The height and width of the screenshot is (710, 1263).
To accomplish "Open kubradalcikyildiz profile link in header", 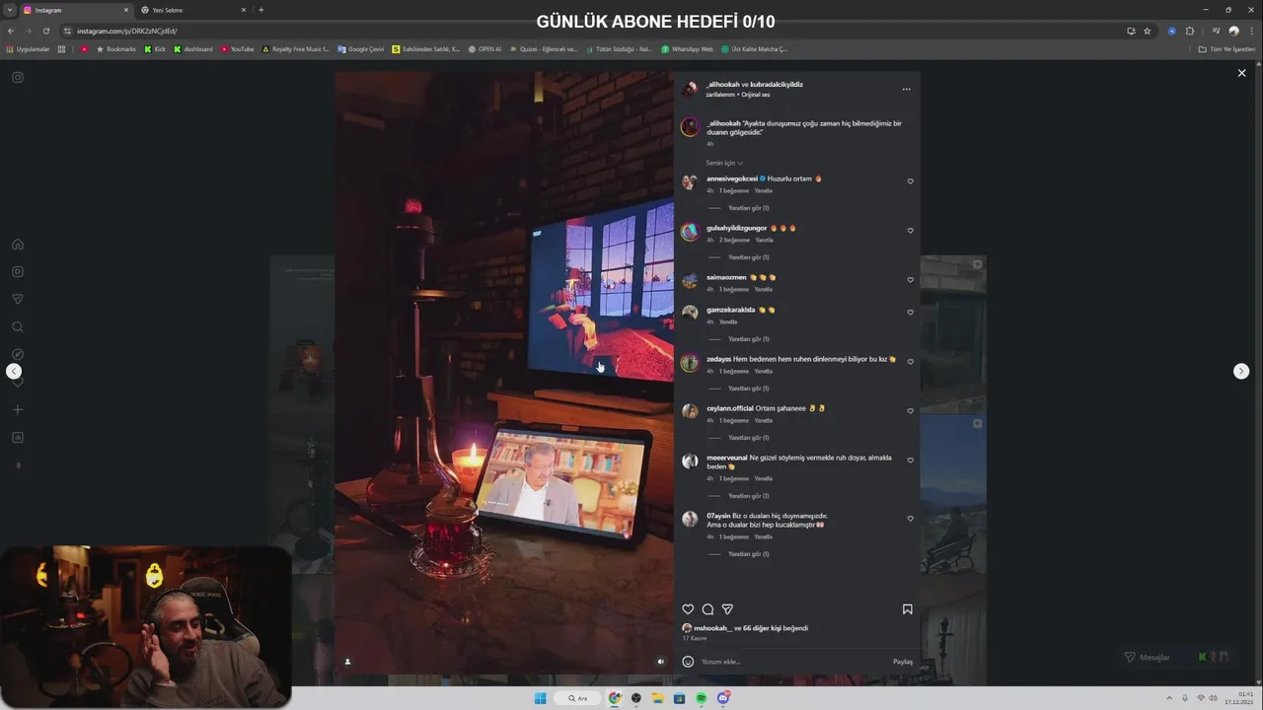I will [777, 84].
